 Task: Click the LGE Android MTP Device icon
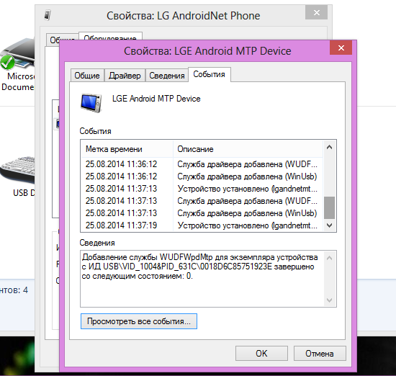(91, 102)
